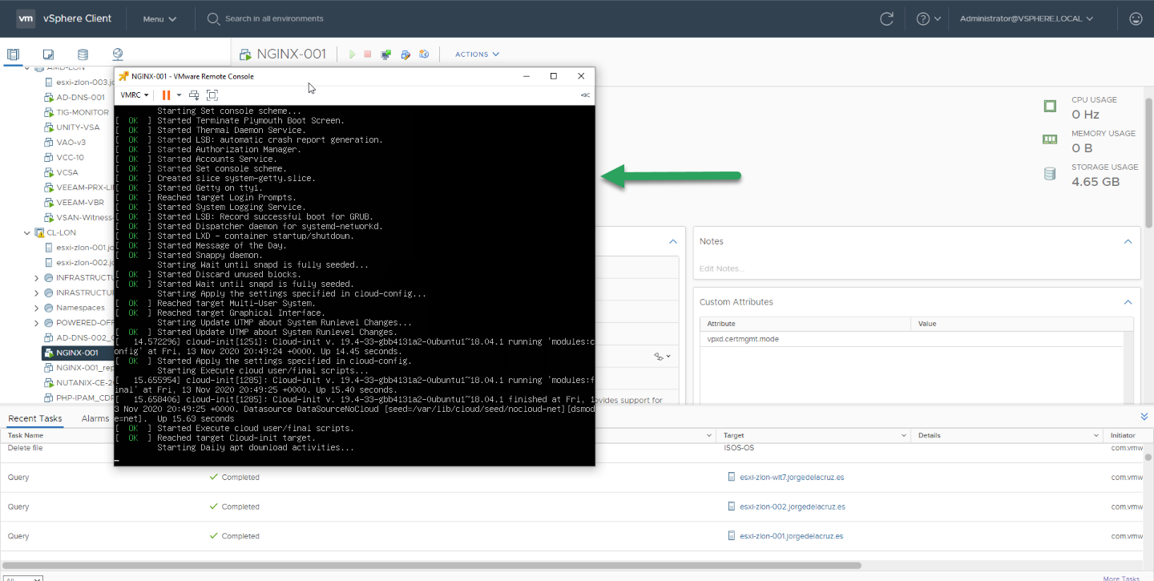
Task: Click the red Power Off icon
Action: [368, 54]
